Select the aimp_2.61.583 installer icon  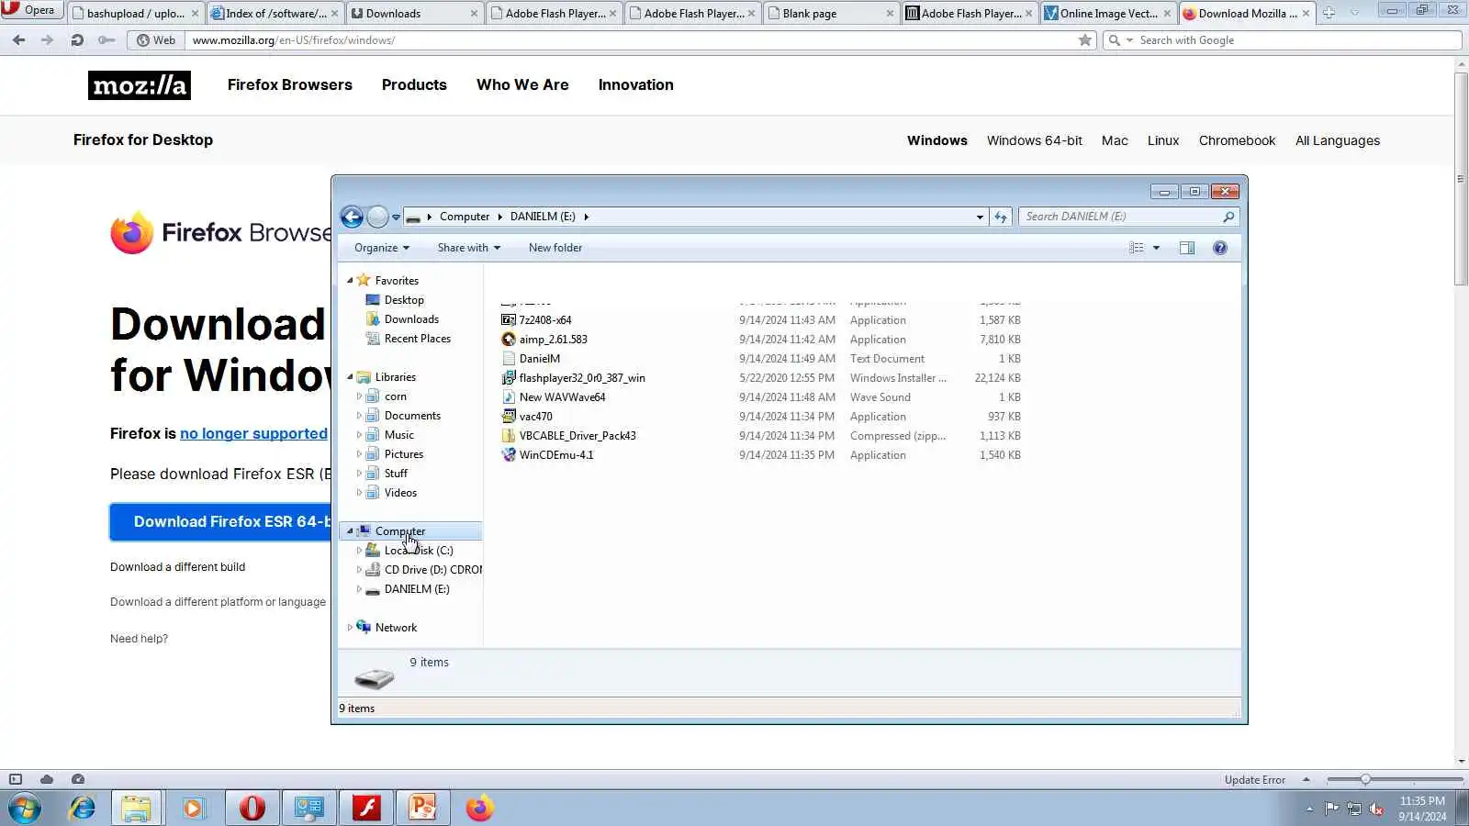(509, 340)
